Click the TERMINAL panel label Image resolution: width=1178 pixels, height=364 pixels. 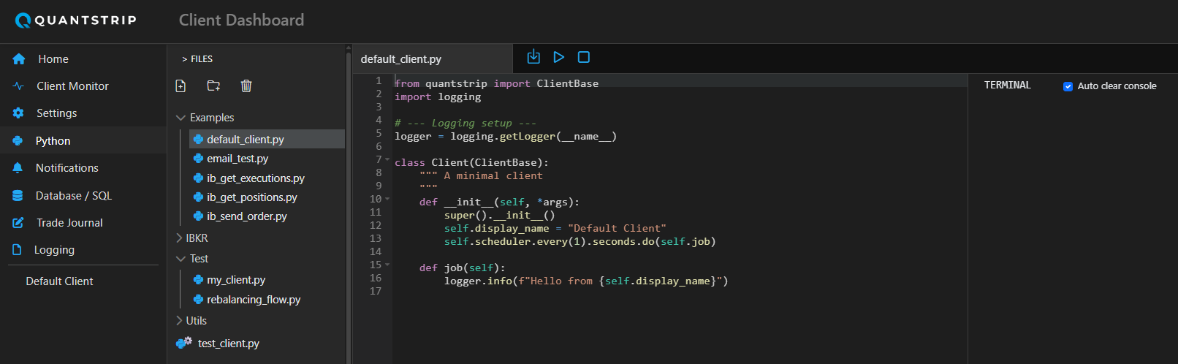coord(1007,86)
